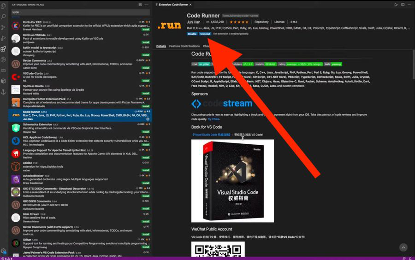The image size is (415, 260).
Task: Click the rating average badge
Action: [x=300, y=64]
